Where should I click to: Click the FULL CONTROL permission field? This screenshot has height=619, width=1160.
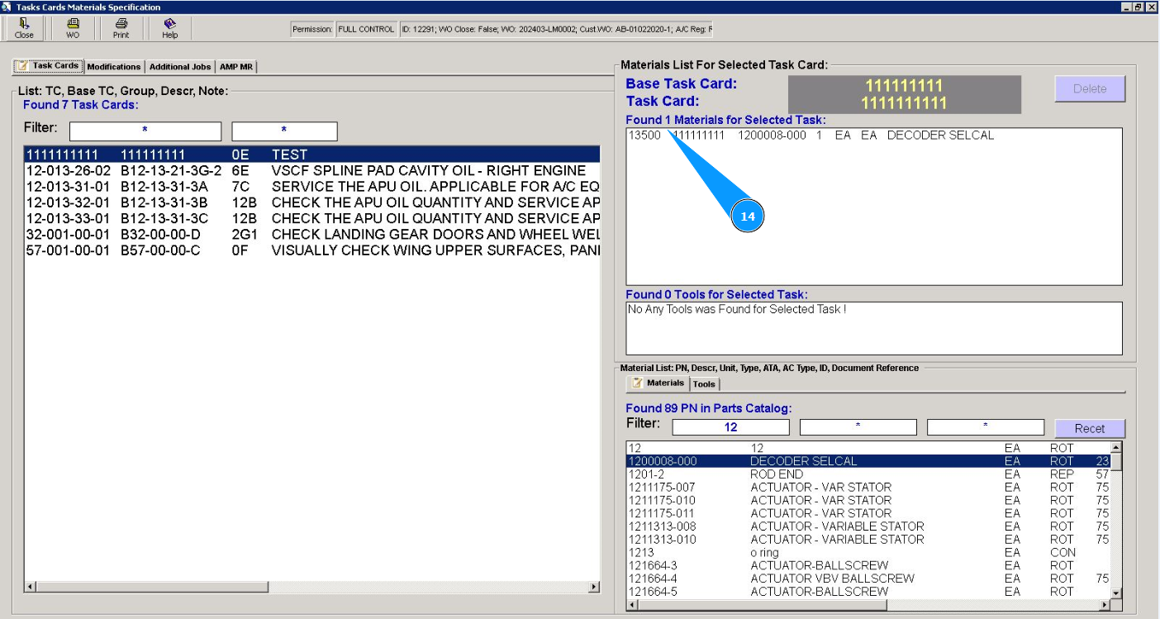tap(366, 30)
